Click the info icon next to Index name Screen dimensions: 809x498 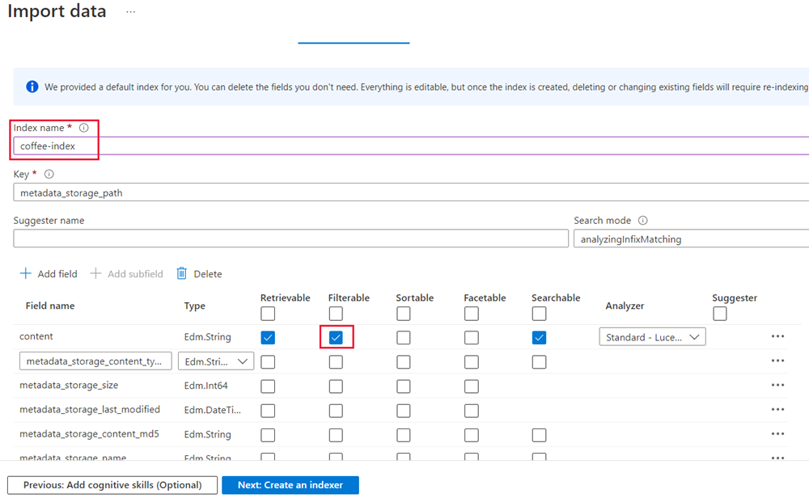(83, 128)
